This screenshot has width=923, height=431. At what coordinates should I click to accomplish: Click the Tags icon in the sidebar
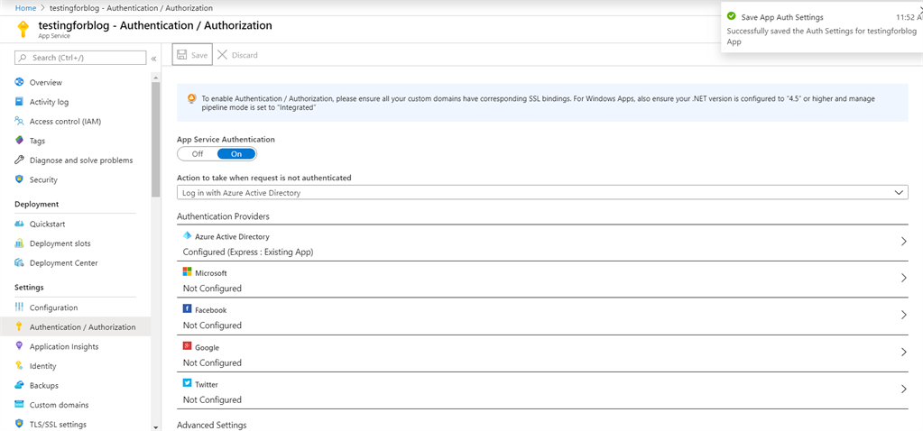(x=19, y=141)
